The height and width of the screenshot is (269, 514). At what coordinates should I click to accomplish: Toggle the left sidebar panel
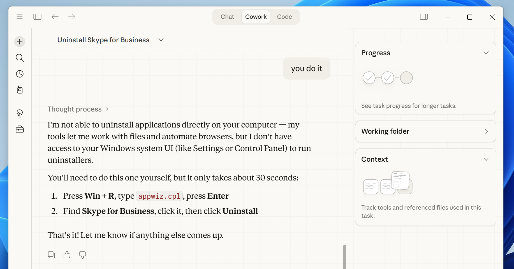37,17
